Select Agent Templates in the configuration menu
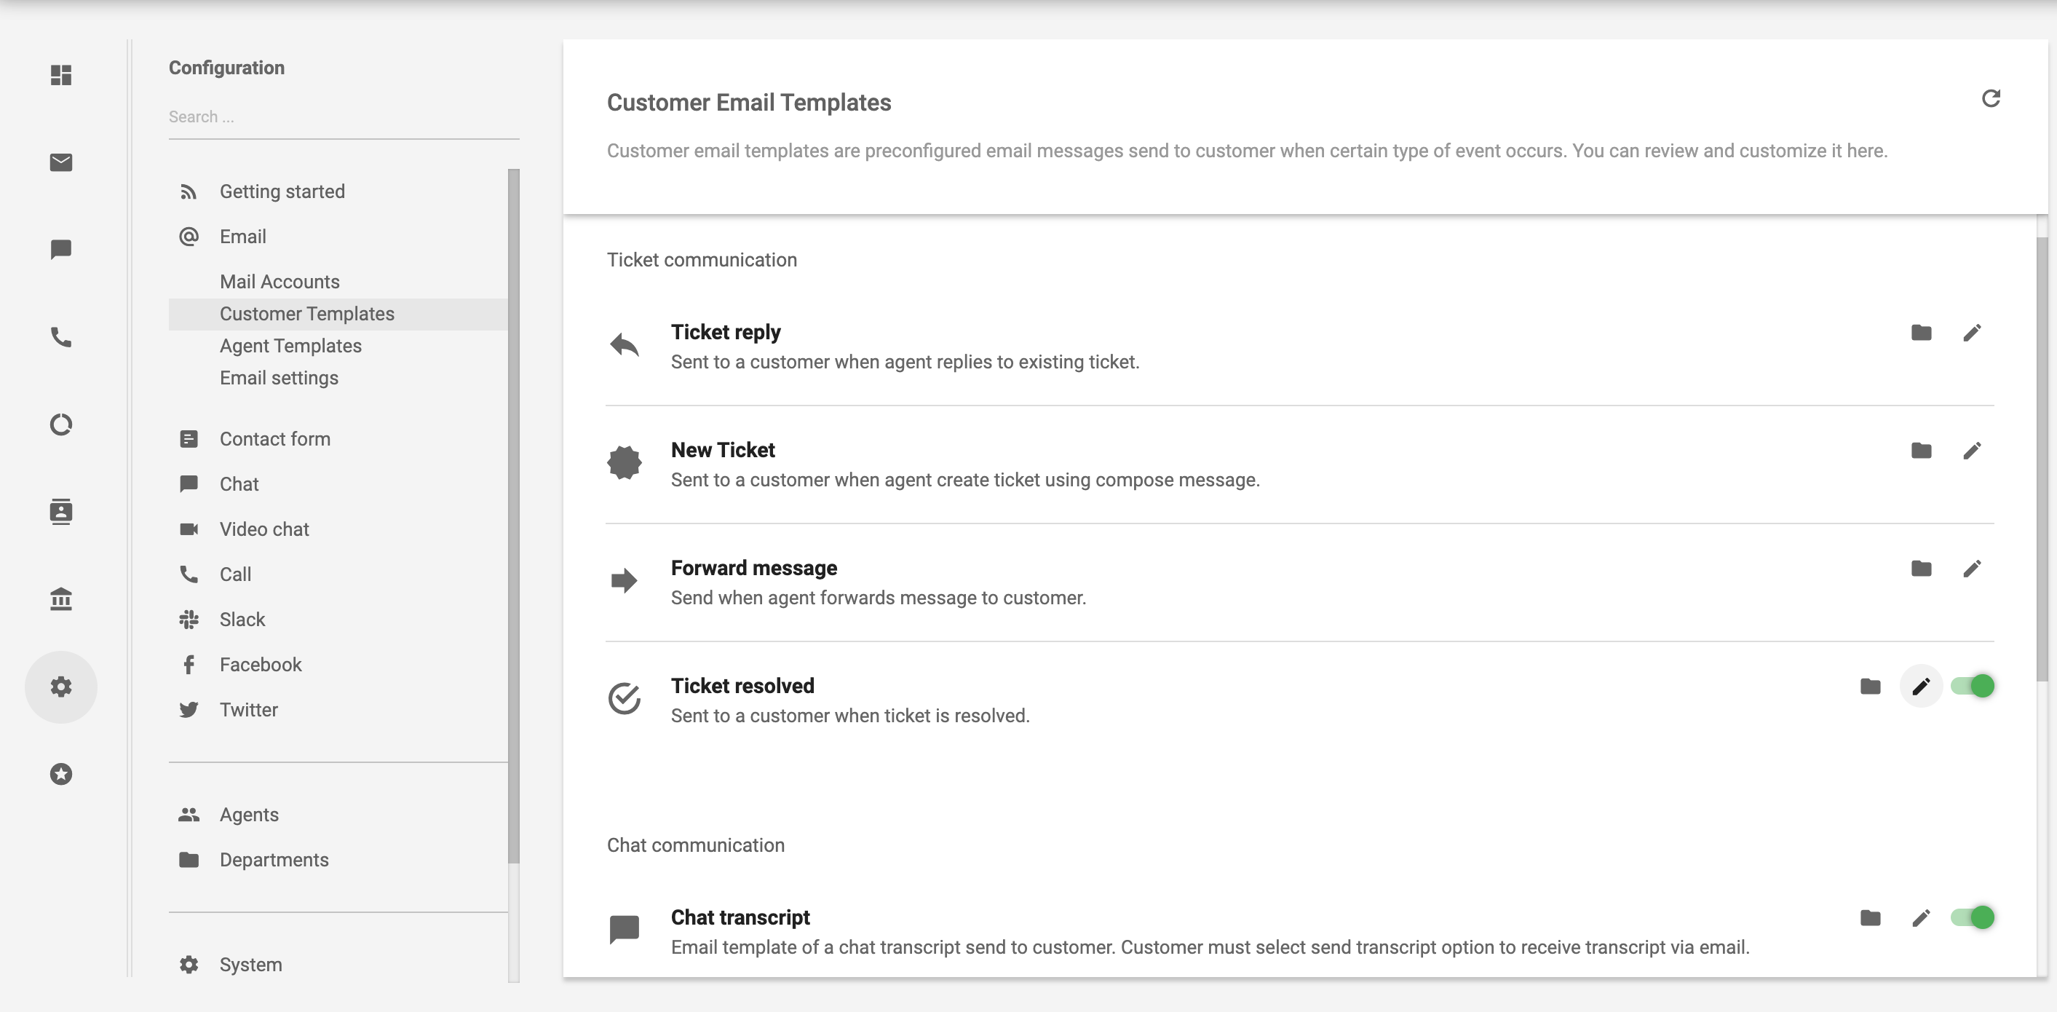This screenshot has width=2057, height=1012. (290, 345)
